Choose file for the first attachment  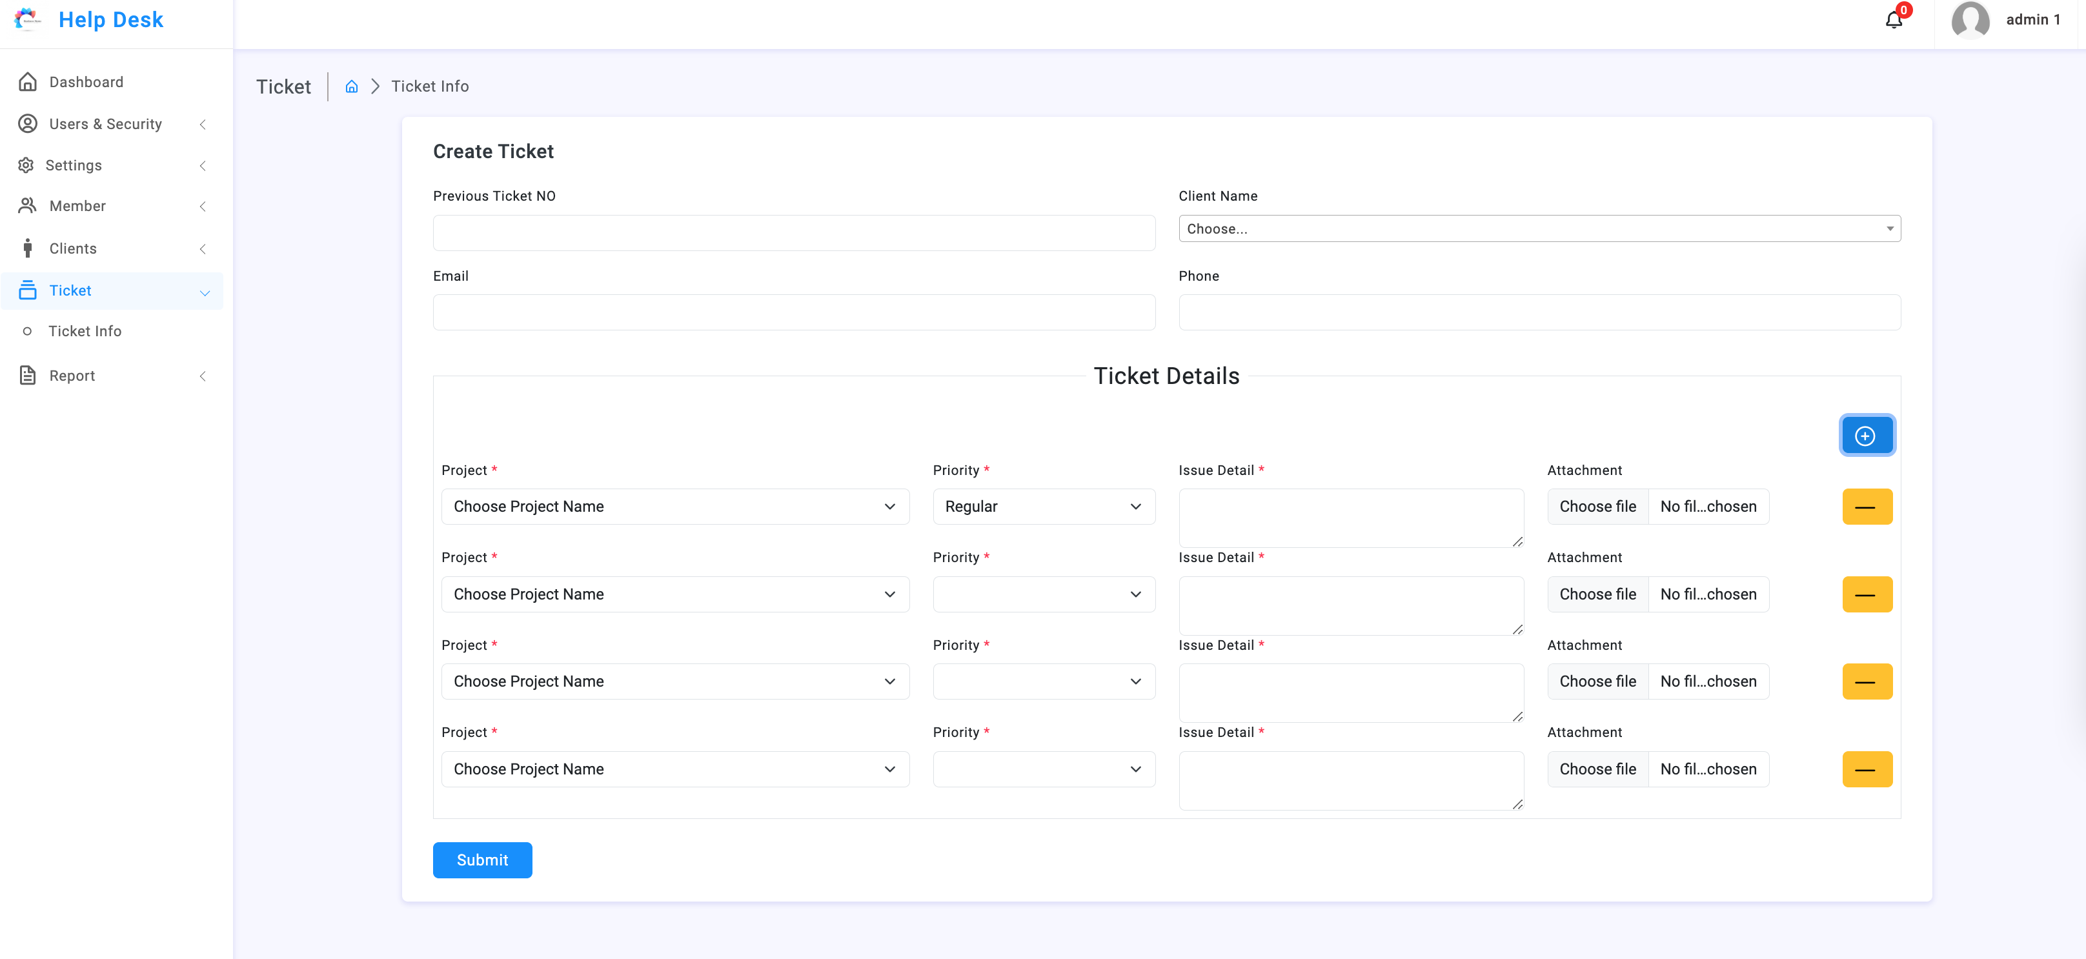[1597, 506]
